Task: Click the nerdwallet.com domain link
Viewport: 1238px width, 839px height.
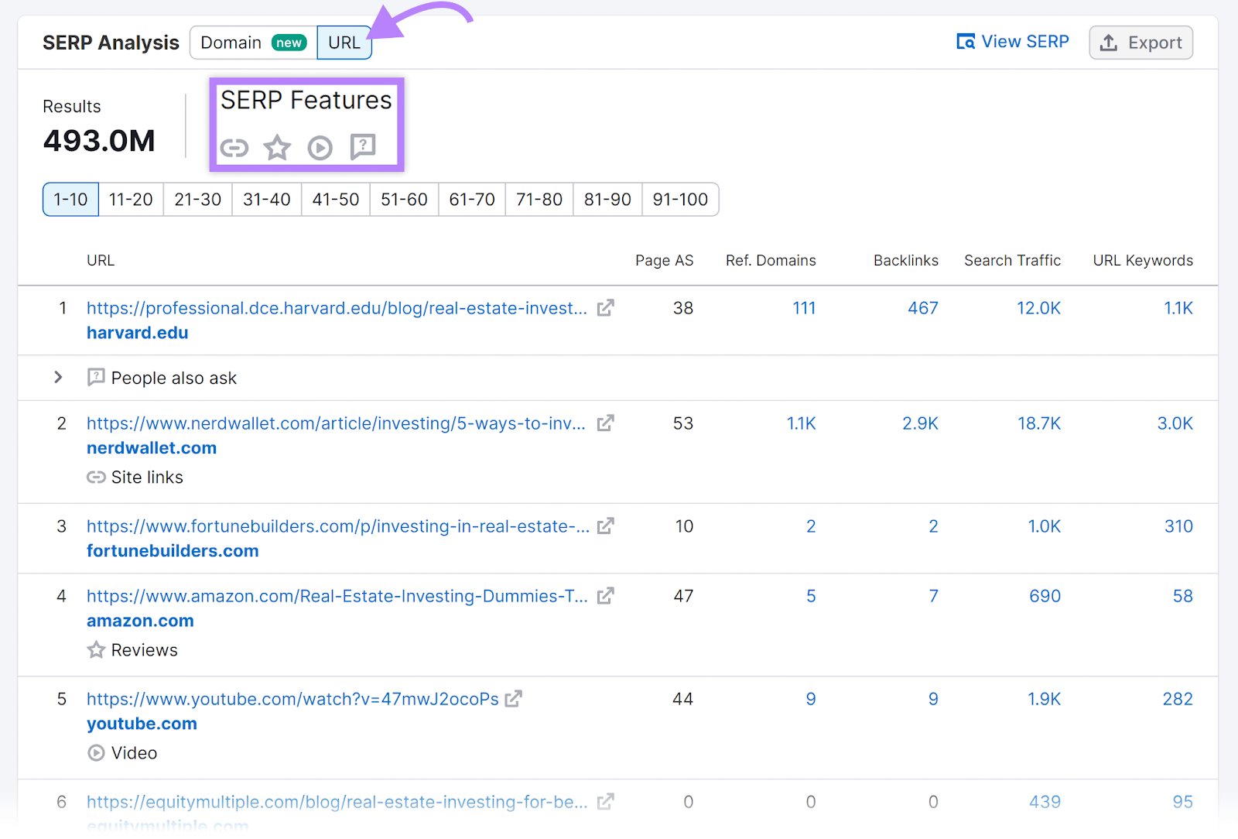Action: coord(152,448)
